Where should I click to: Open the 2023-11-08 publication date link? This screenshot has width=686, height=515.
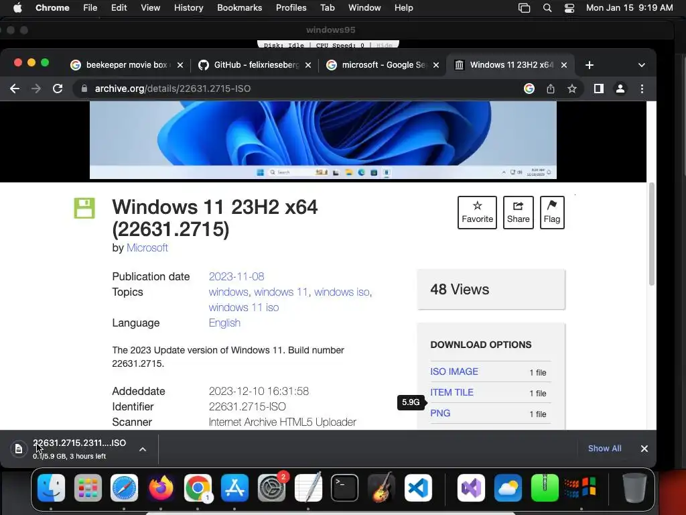[236, 277]
